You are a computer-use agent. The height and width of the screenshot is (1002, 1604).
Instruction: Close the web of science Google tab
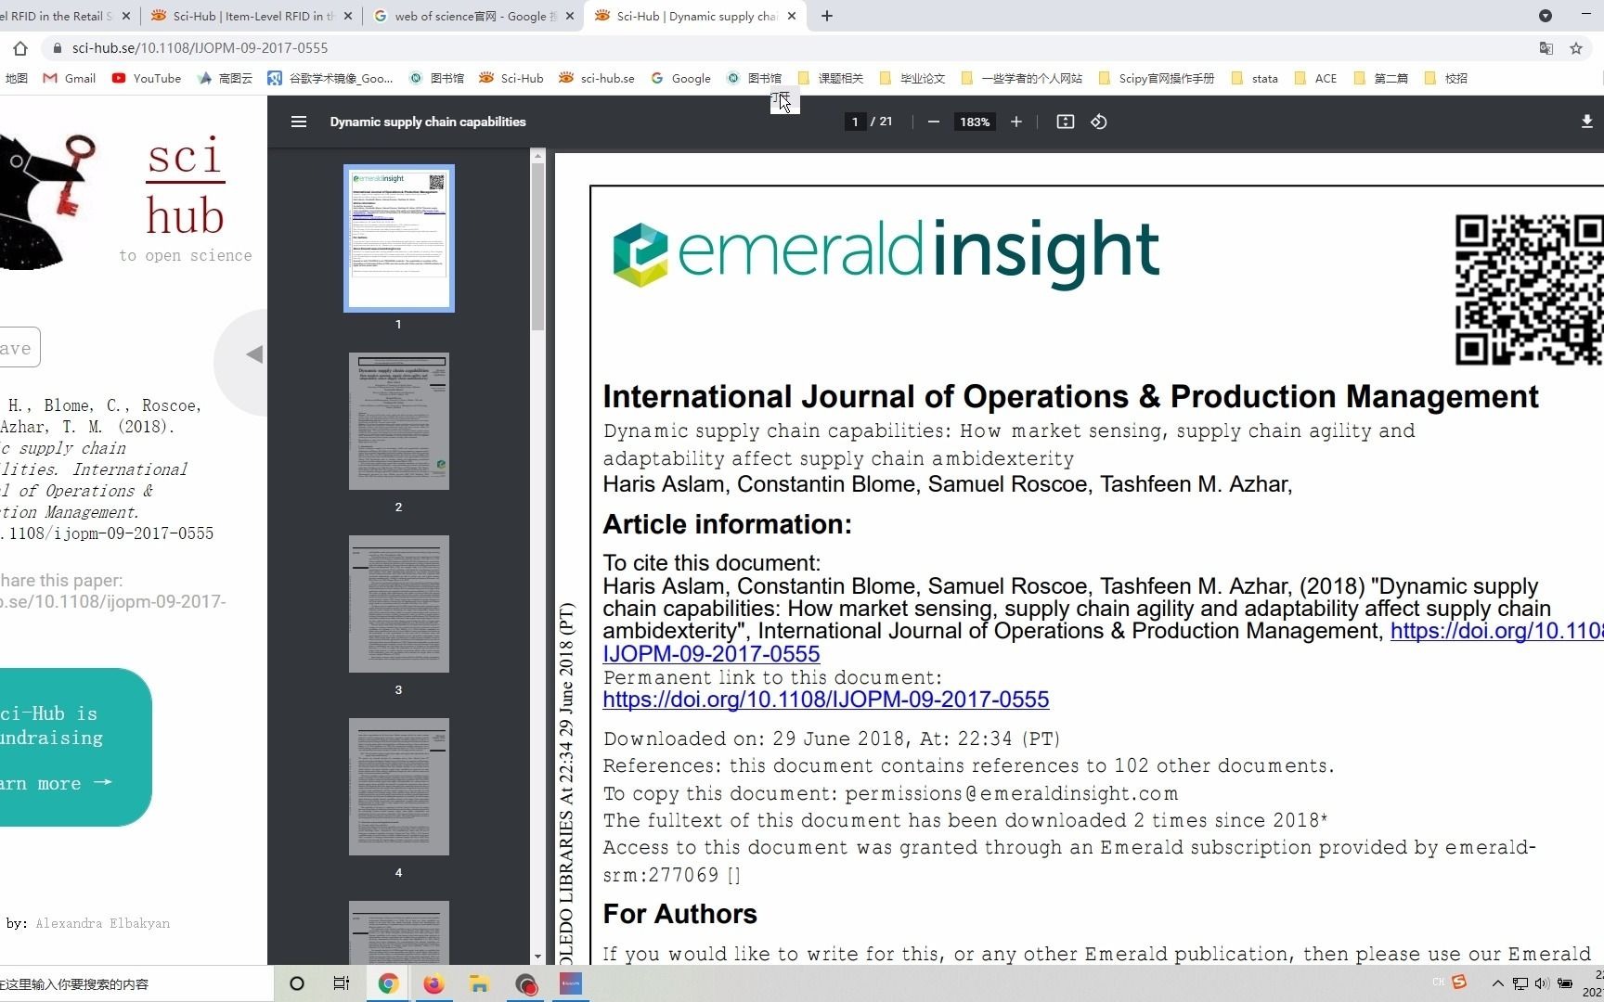(570, 16)
